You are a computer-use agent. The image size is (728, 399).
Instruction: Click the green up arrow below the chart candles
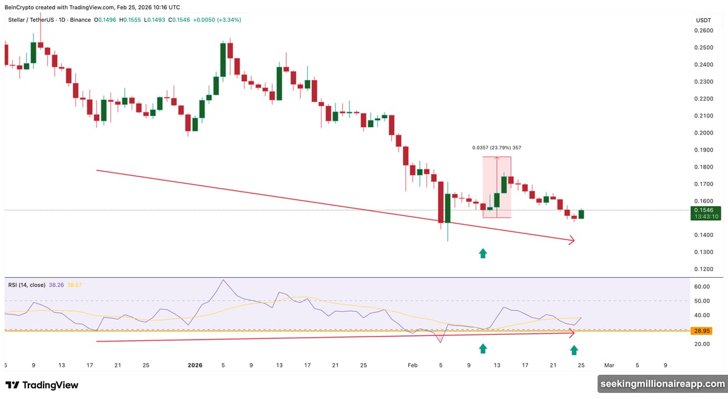(482, 253)
